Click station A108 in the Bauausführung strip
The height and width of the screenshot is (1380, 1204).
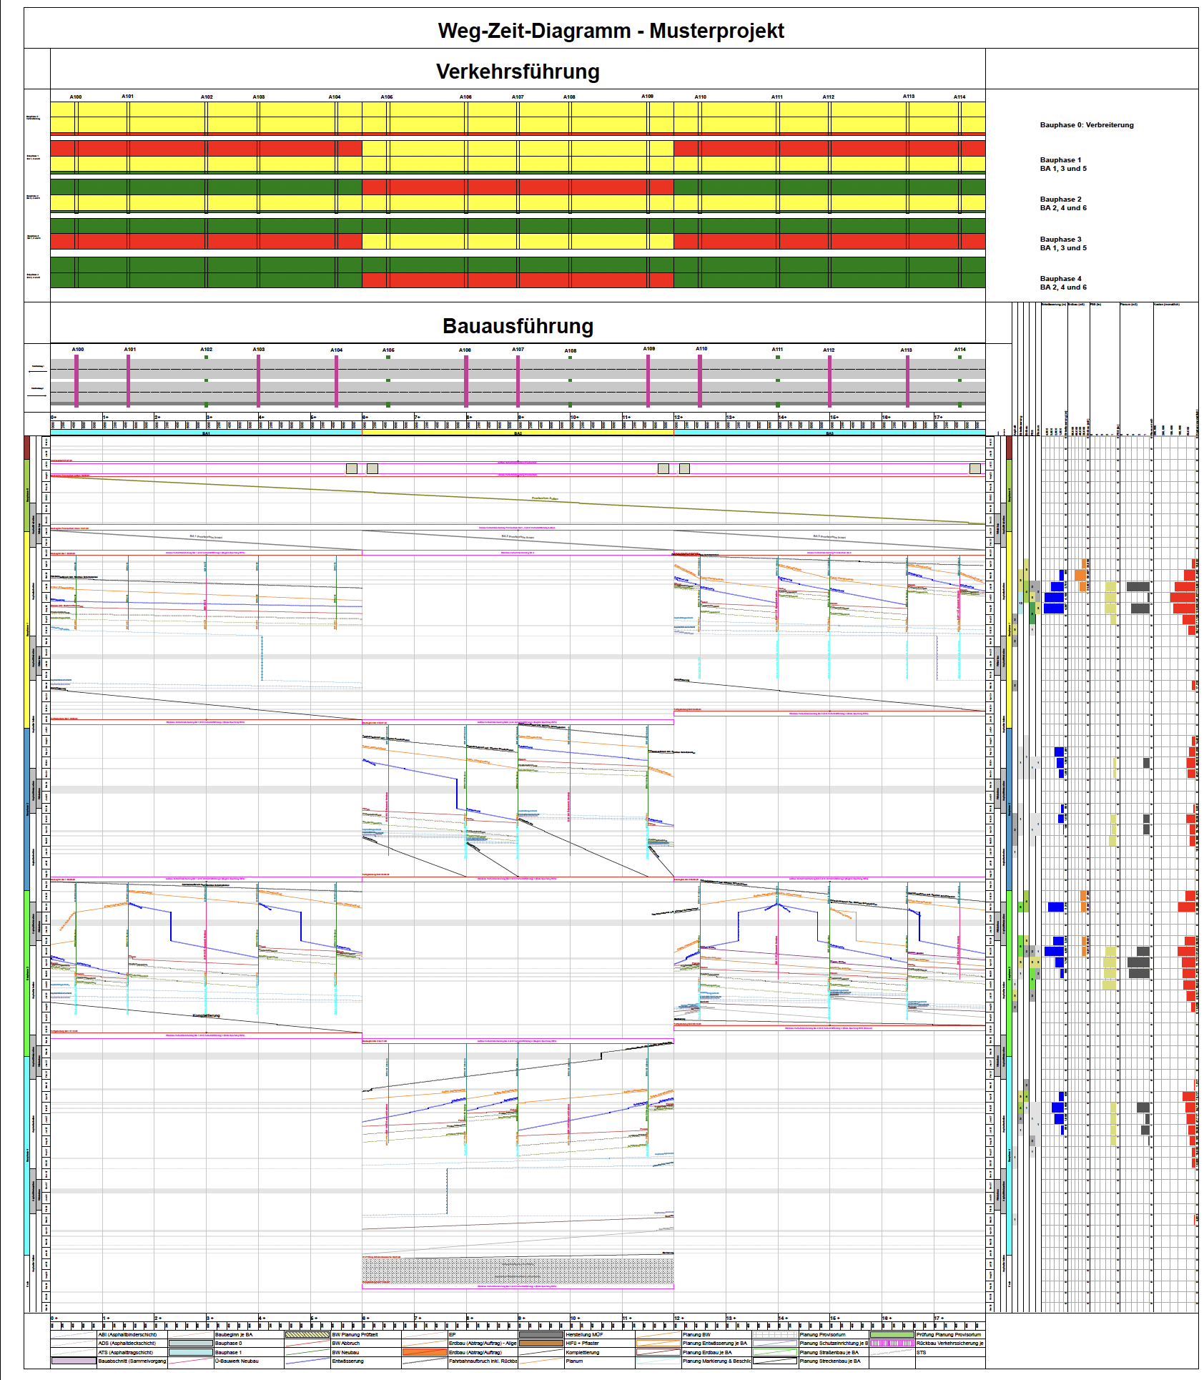(570, 351)
